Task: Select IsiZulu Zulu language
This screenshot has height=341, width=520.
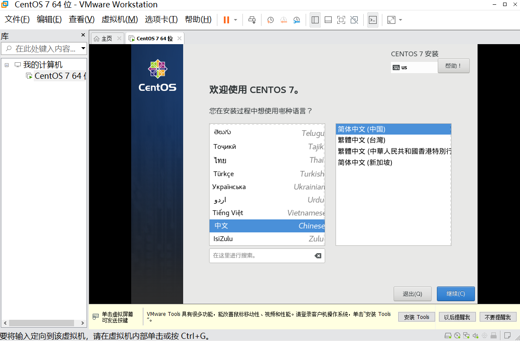Action: click(267, 239)
